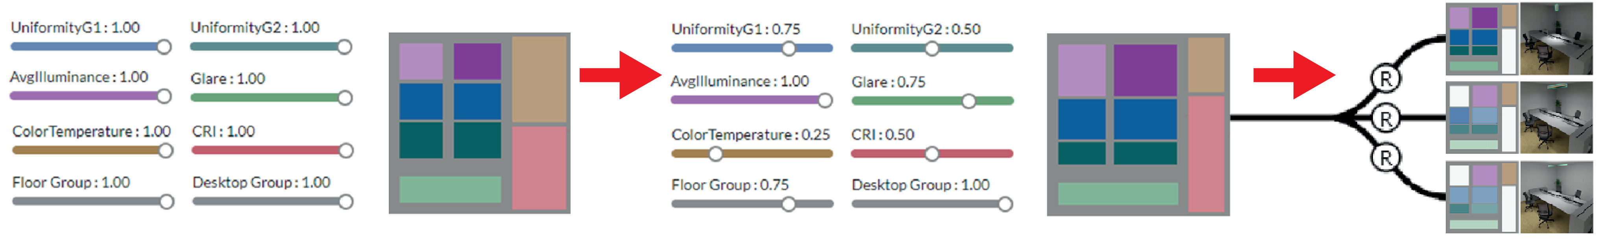Select the bottom R node circle

coord(1385,158)
